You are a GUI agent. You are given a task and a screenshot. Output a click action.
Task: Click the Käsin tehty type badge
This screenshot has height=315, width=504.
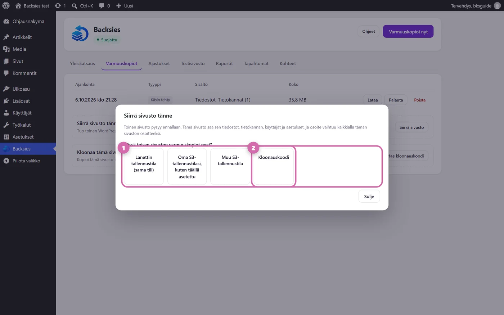pyautogui.click(x=160, y=100)
